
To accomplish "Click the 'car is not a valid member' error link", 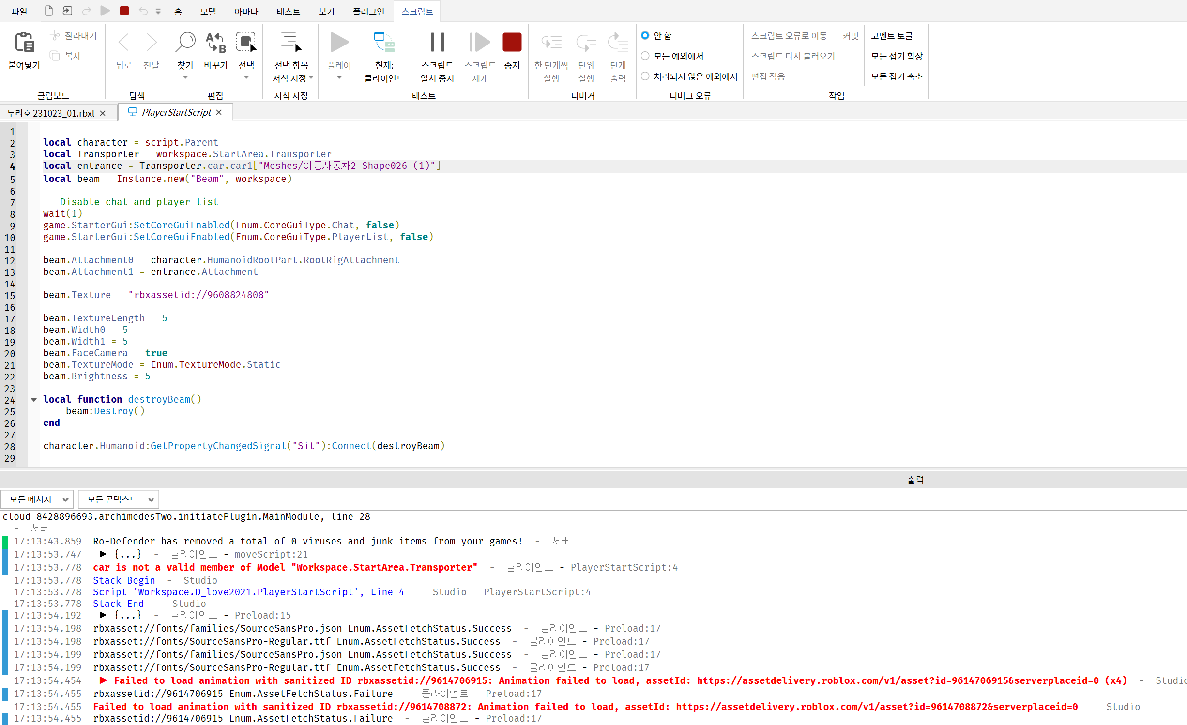I will [285, 567].
